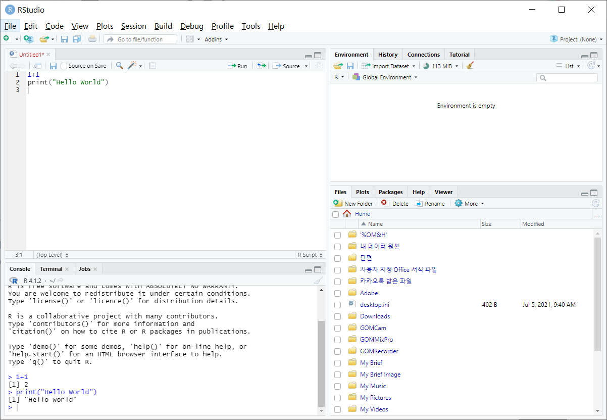The height and width of the screenshot is (420, 607).
Task: Clear environment objects with the broom icon
Action: point(470,66)
